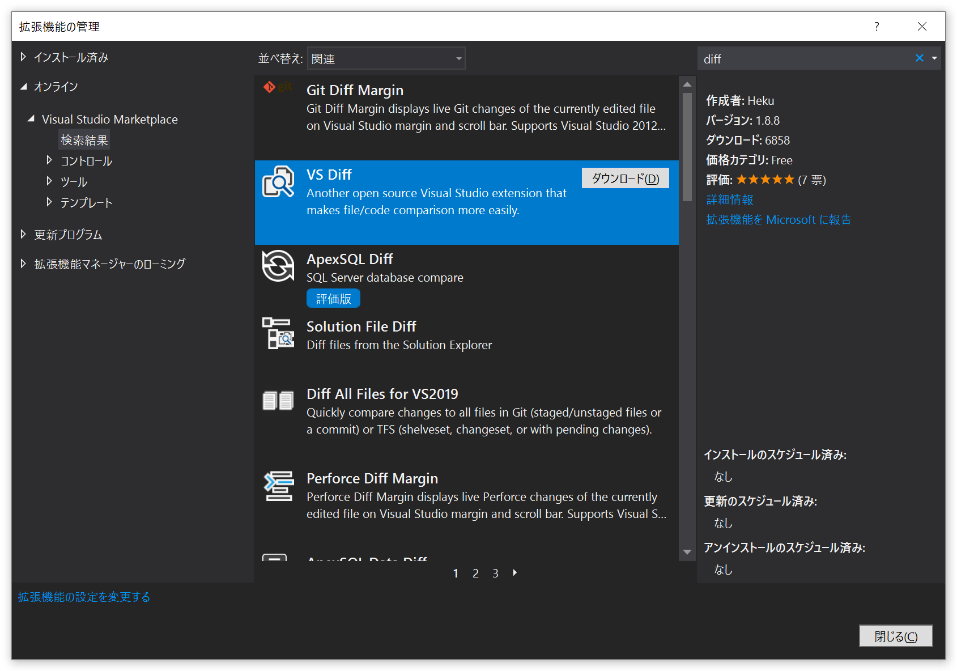Select the インストール済み section
Viewport: 957px width, 671px height.
71,57
